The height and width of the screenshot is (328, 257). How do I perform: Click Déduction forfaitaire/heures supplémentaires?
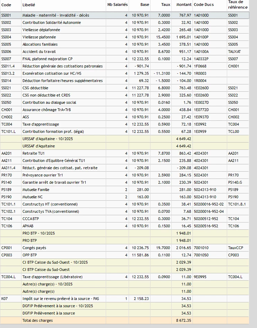coord(62,81)
